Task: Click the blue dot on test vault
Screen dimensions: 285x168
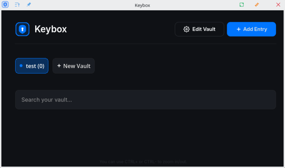Action: 21,66
